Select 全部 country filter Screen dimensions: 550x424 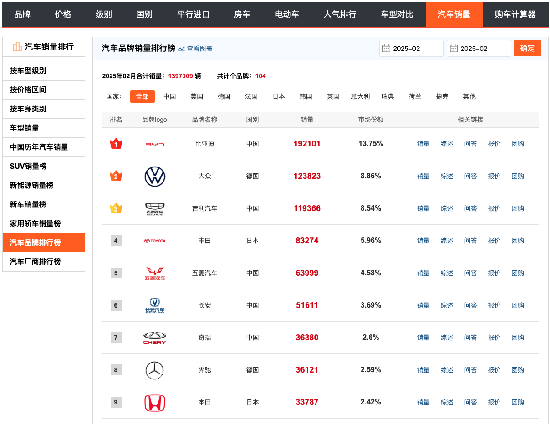pyautogui.click(x=143, y=96)
